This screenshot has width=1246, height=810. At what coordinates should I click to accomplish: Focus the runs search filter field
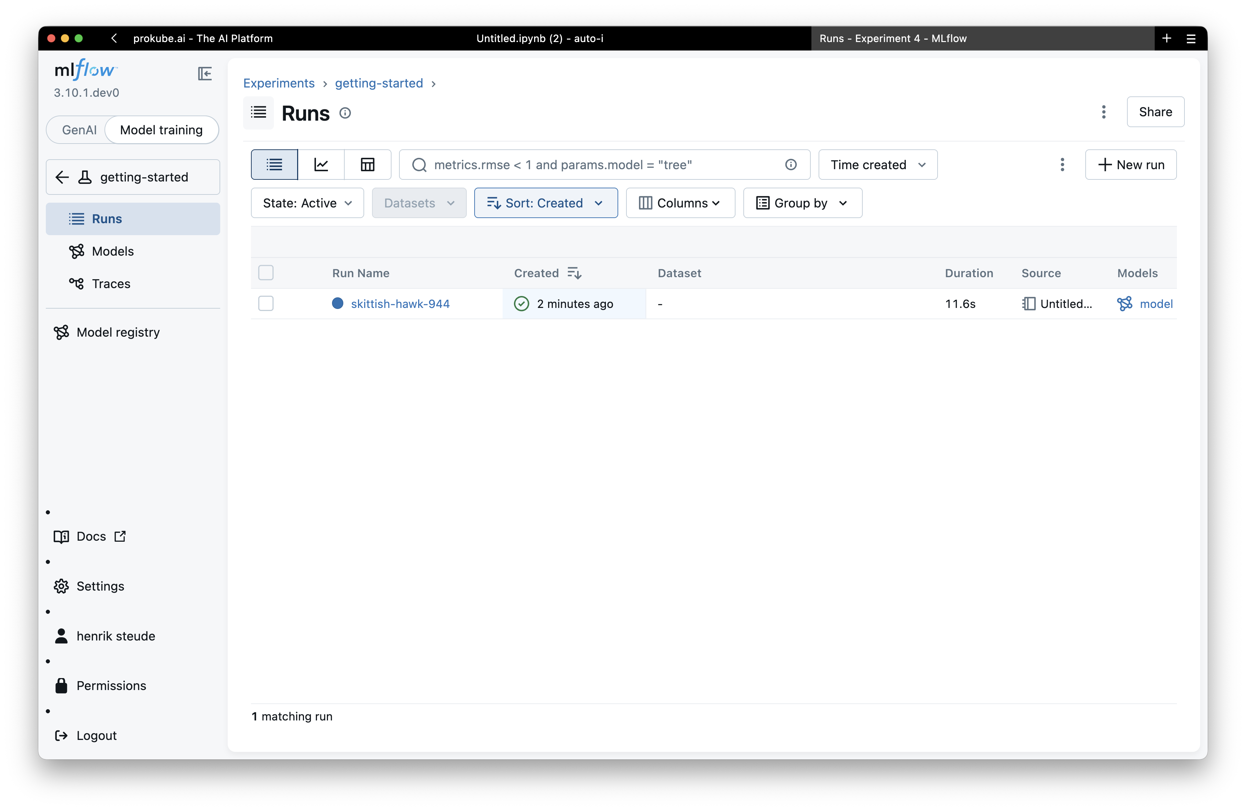(605, 165)
